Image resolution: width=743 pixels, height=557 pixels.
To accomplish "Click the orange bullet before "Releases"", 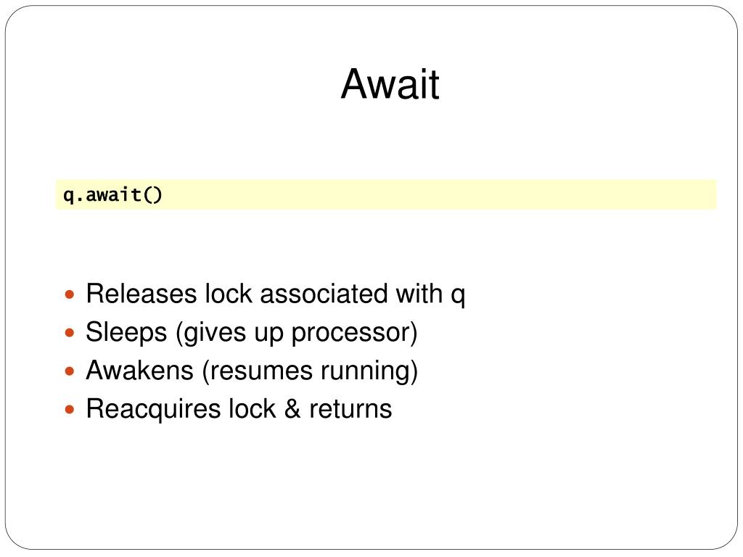I will [70, 294].
